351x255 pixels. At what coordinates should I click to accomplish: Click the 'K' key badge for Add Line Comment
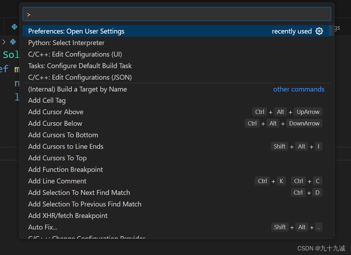click(x=281, y=181)
